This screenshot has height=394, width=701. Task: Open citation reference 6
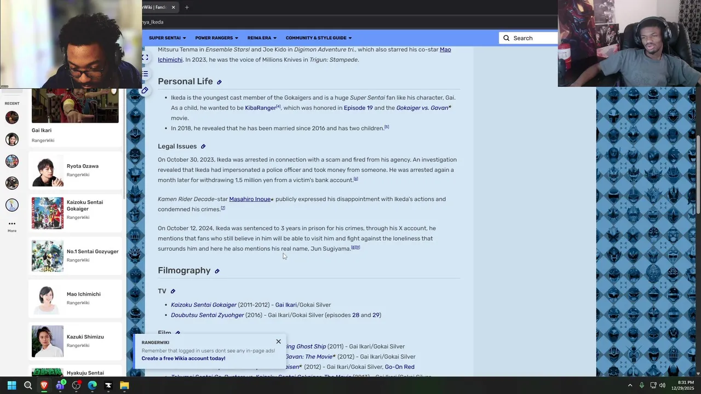point(355,179)
